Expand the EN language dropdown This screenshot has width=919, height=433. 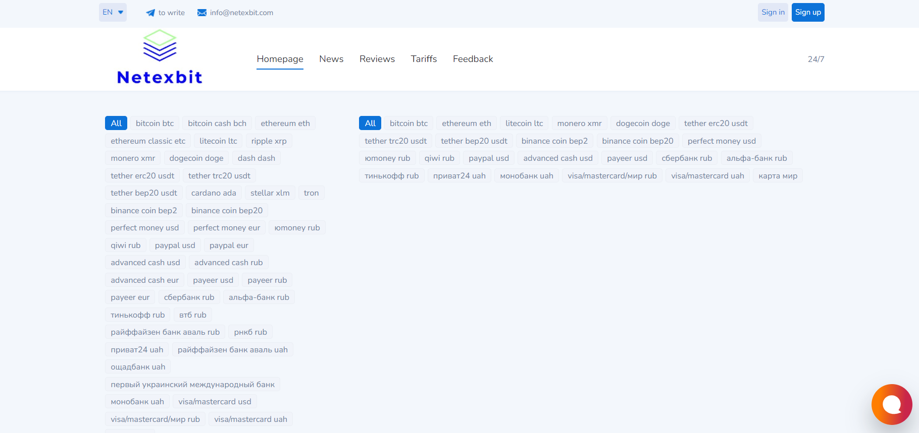pos(113,13)
